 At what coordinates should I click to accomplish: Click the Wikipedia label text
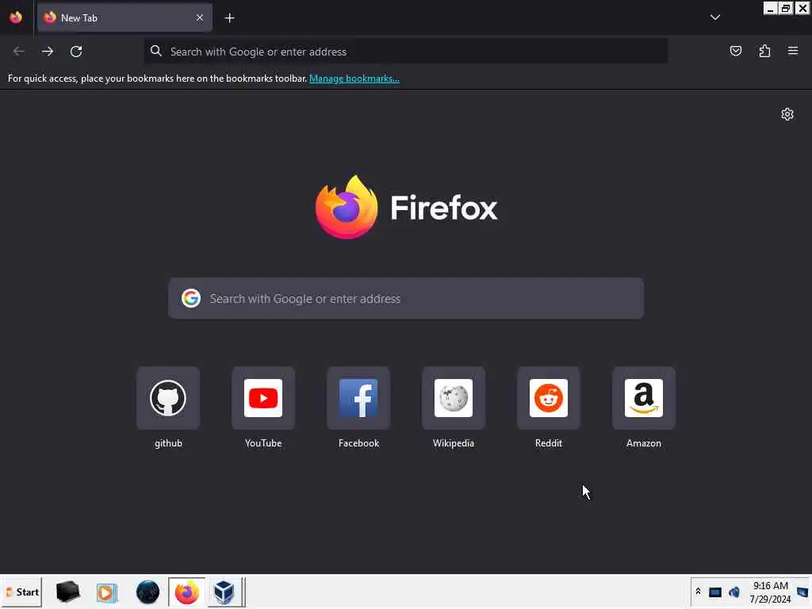point(454,443)
